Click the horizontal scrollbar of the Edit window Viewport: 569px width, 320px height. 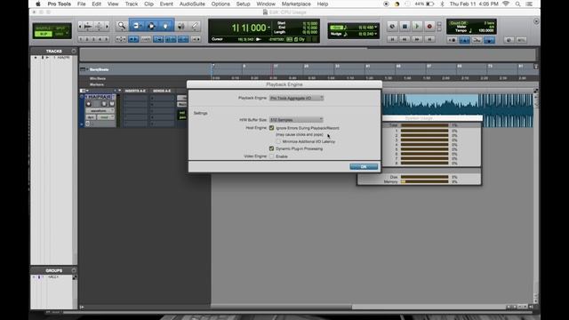coord(281,307)
